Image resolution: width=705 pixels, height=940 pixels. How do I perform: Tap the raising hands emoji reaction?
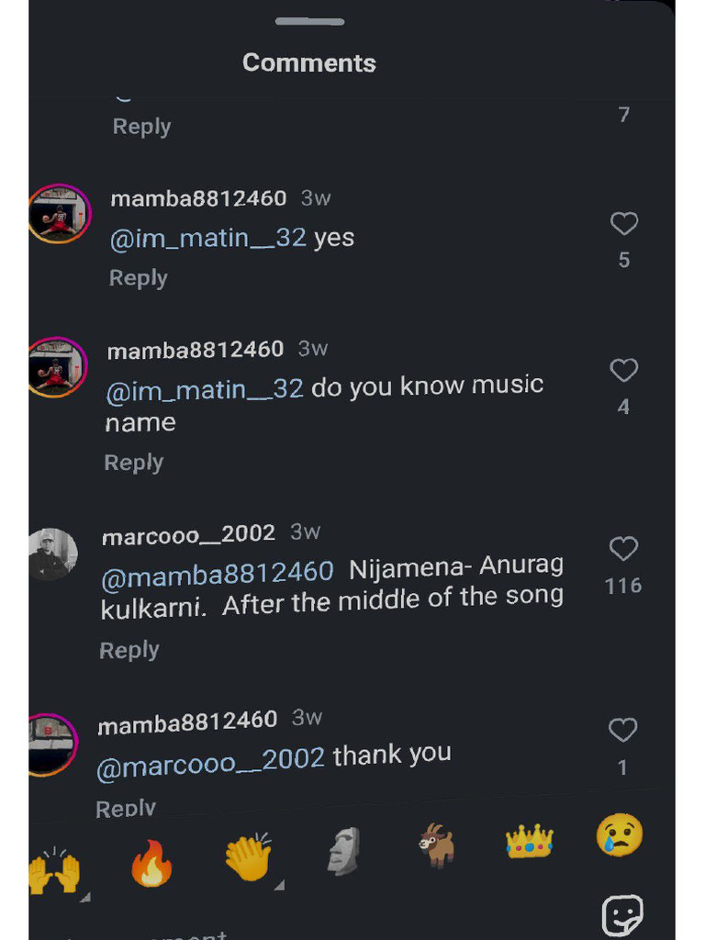tap(54, 870)
